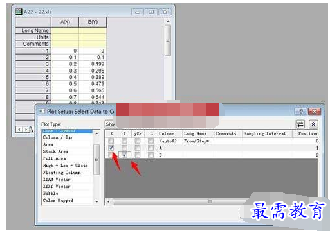
Task: Click the Long Name row label
Action: coord(33,30)
